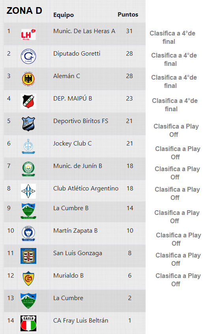
Task: Click the Jockey Club C emblem
Action: click(x=28, y=146)
